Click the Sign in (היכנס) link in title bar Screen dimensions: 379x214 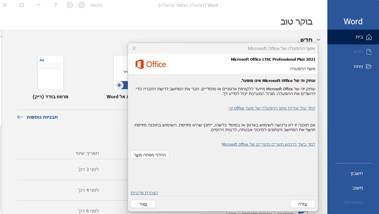(x=96, y=5)
